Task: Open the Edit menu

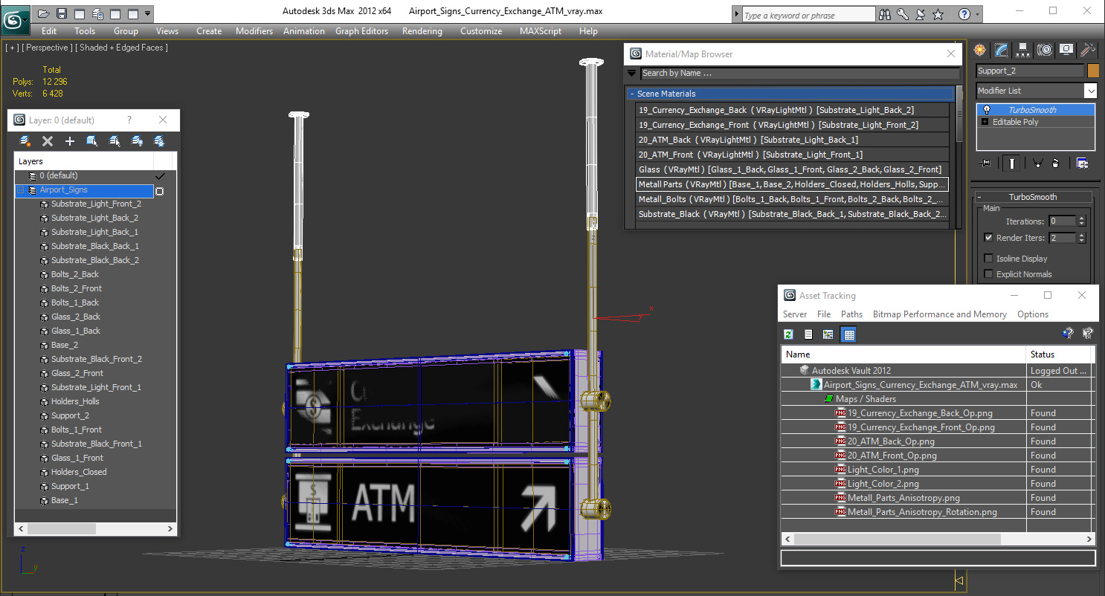Action: [x=49, y=31]
